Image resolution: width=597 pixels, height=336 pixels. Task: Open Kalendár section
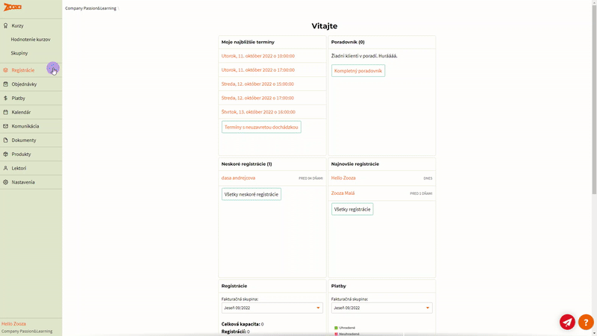(21, 112)
